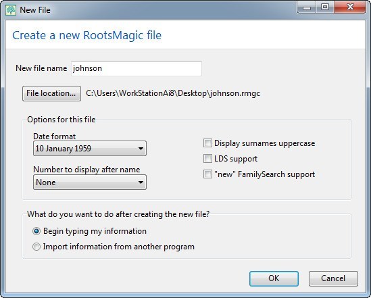Expand Number to display after name dropdown
Viewport: 371px width, 298px height.
[90, 182]
